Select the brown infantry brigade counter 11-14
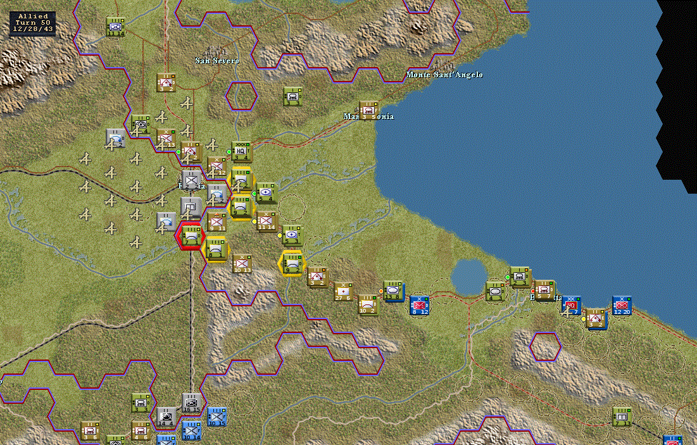This screenshot has height=445, width=697. click(267, 221)
